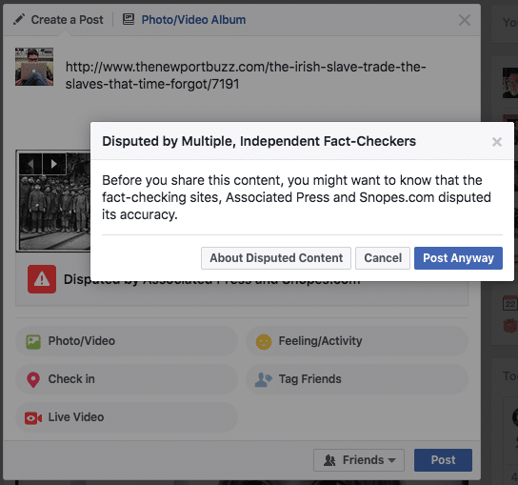Click the user profile picture thumbnail

34,67
